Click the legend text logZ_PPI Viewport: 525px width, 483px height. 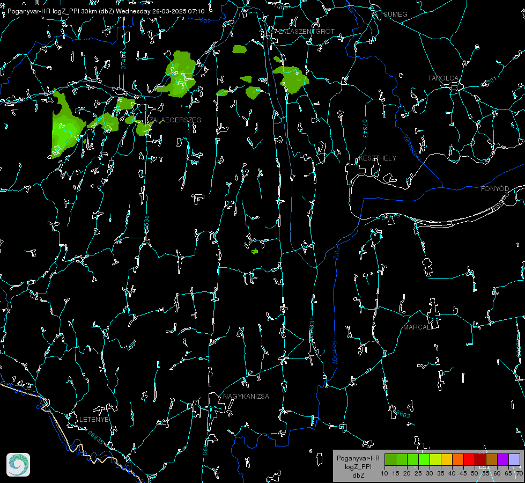tap(358, 467)
